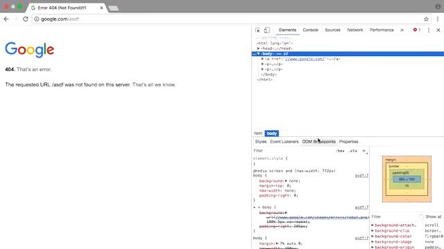This screenshot has height=249, width=444.
Task: Expand background-color computed property
Action: point(373,237)
